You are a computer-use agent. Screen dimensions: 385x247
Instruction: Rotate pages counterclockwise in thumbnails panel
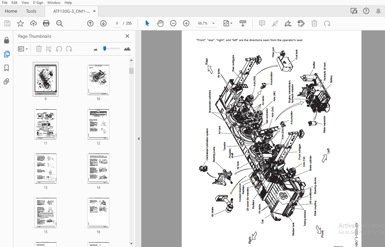[59, 49]
